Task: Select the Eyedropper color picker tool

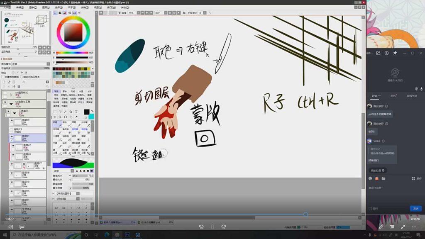Action: 76,117
